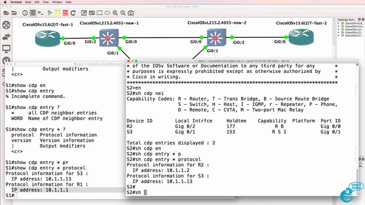Browse routers in device sidebar
This screenshot has width=365, height=205.
(x=6, y=25)
